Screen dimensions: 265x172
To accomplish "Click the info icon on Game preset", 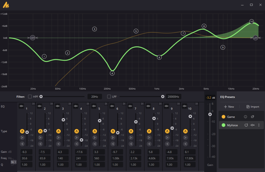I will [x=246, y=117].
